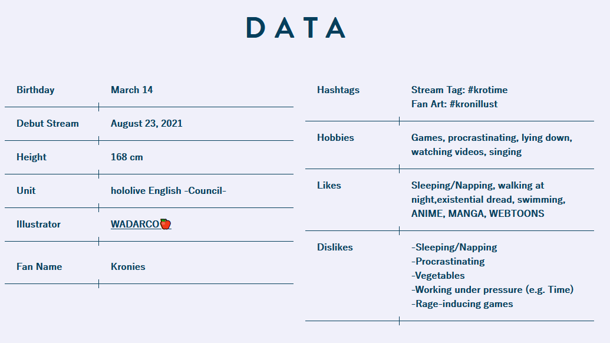The image size is (610, 343).
Task: Click Stream Tag #krotime text
Action: (x=460, y=90)
